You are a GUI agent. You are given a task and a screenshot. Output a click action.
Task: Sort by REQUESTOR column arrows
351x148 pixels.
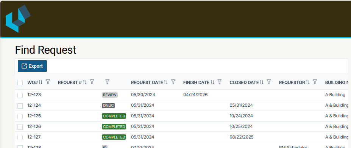pyautogui.click(x=308, y=82)
